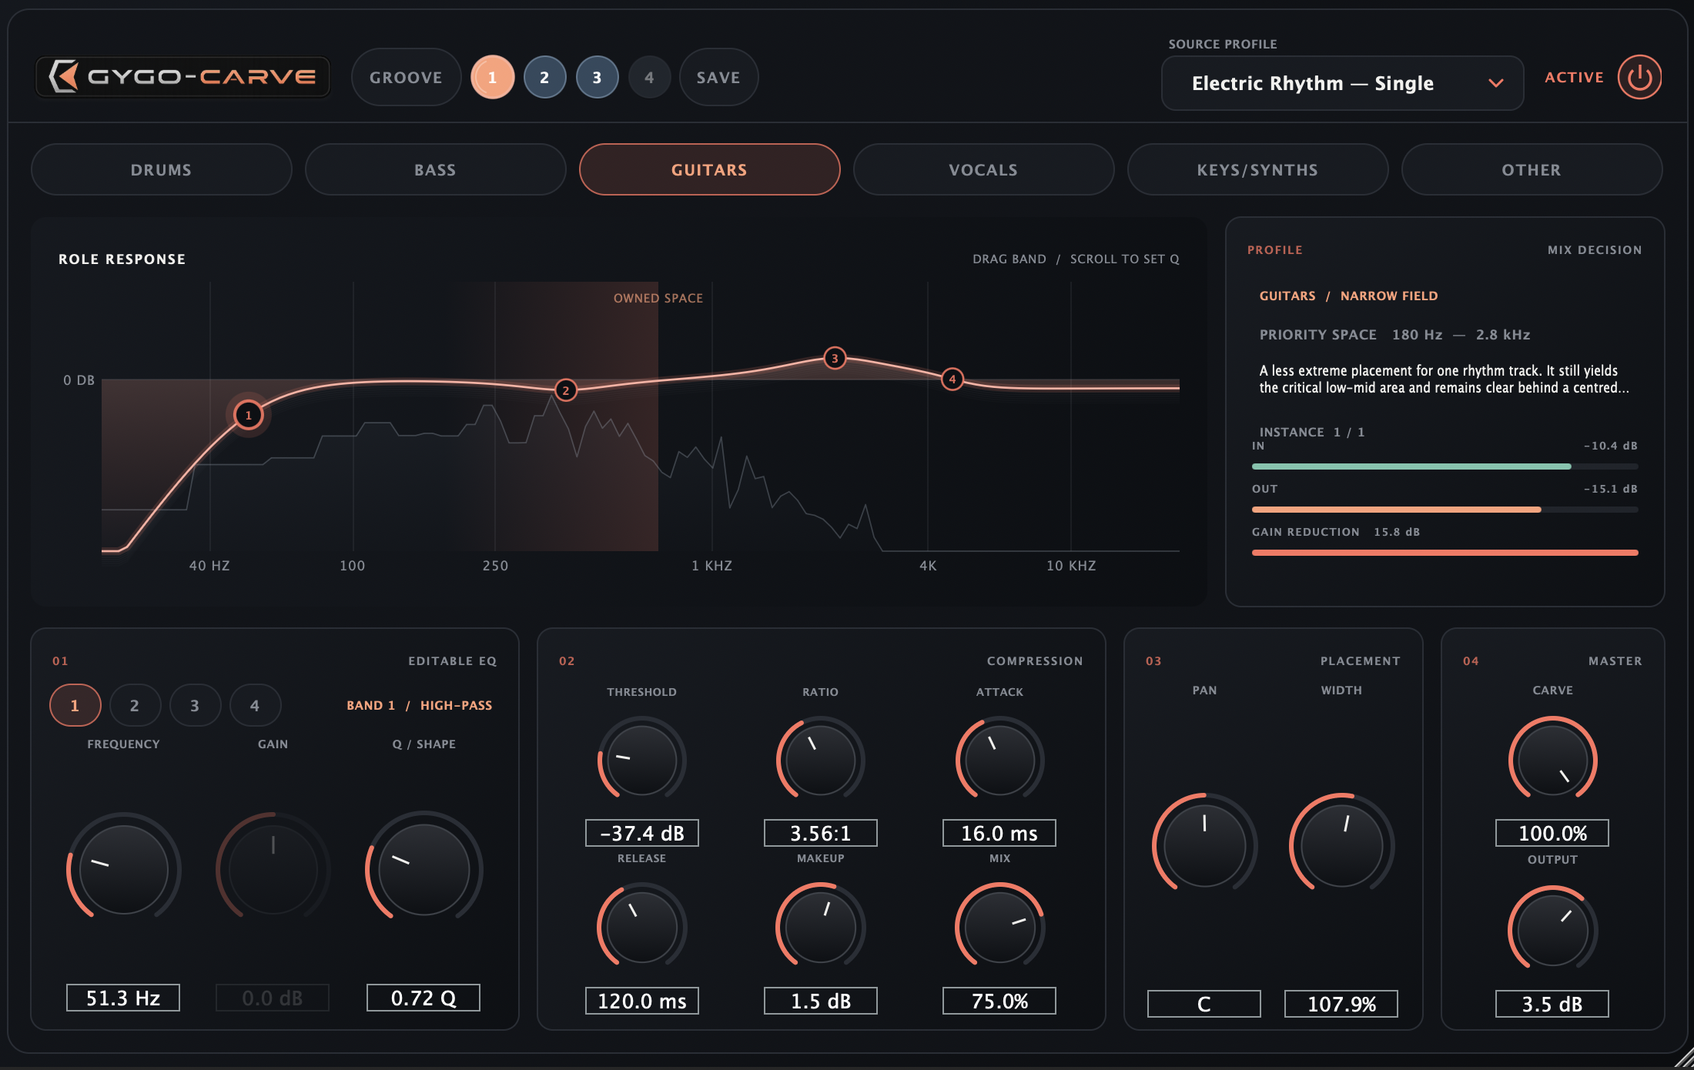
Task: Click the master OUTPUT knob
Action: coord(1552,930)
